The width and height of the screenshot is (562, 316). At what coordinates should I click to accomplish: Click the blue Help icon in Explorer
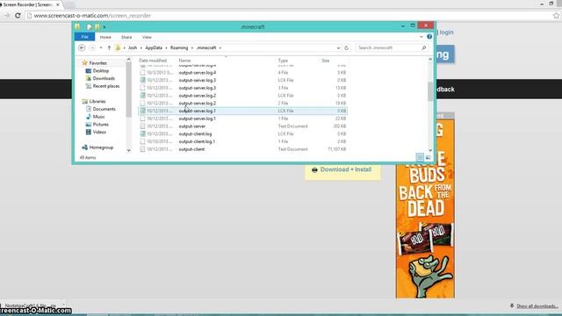[x=429, y=37]
